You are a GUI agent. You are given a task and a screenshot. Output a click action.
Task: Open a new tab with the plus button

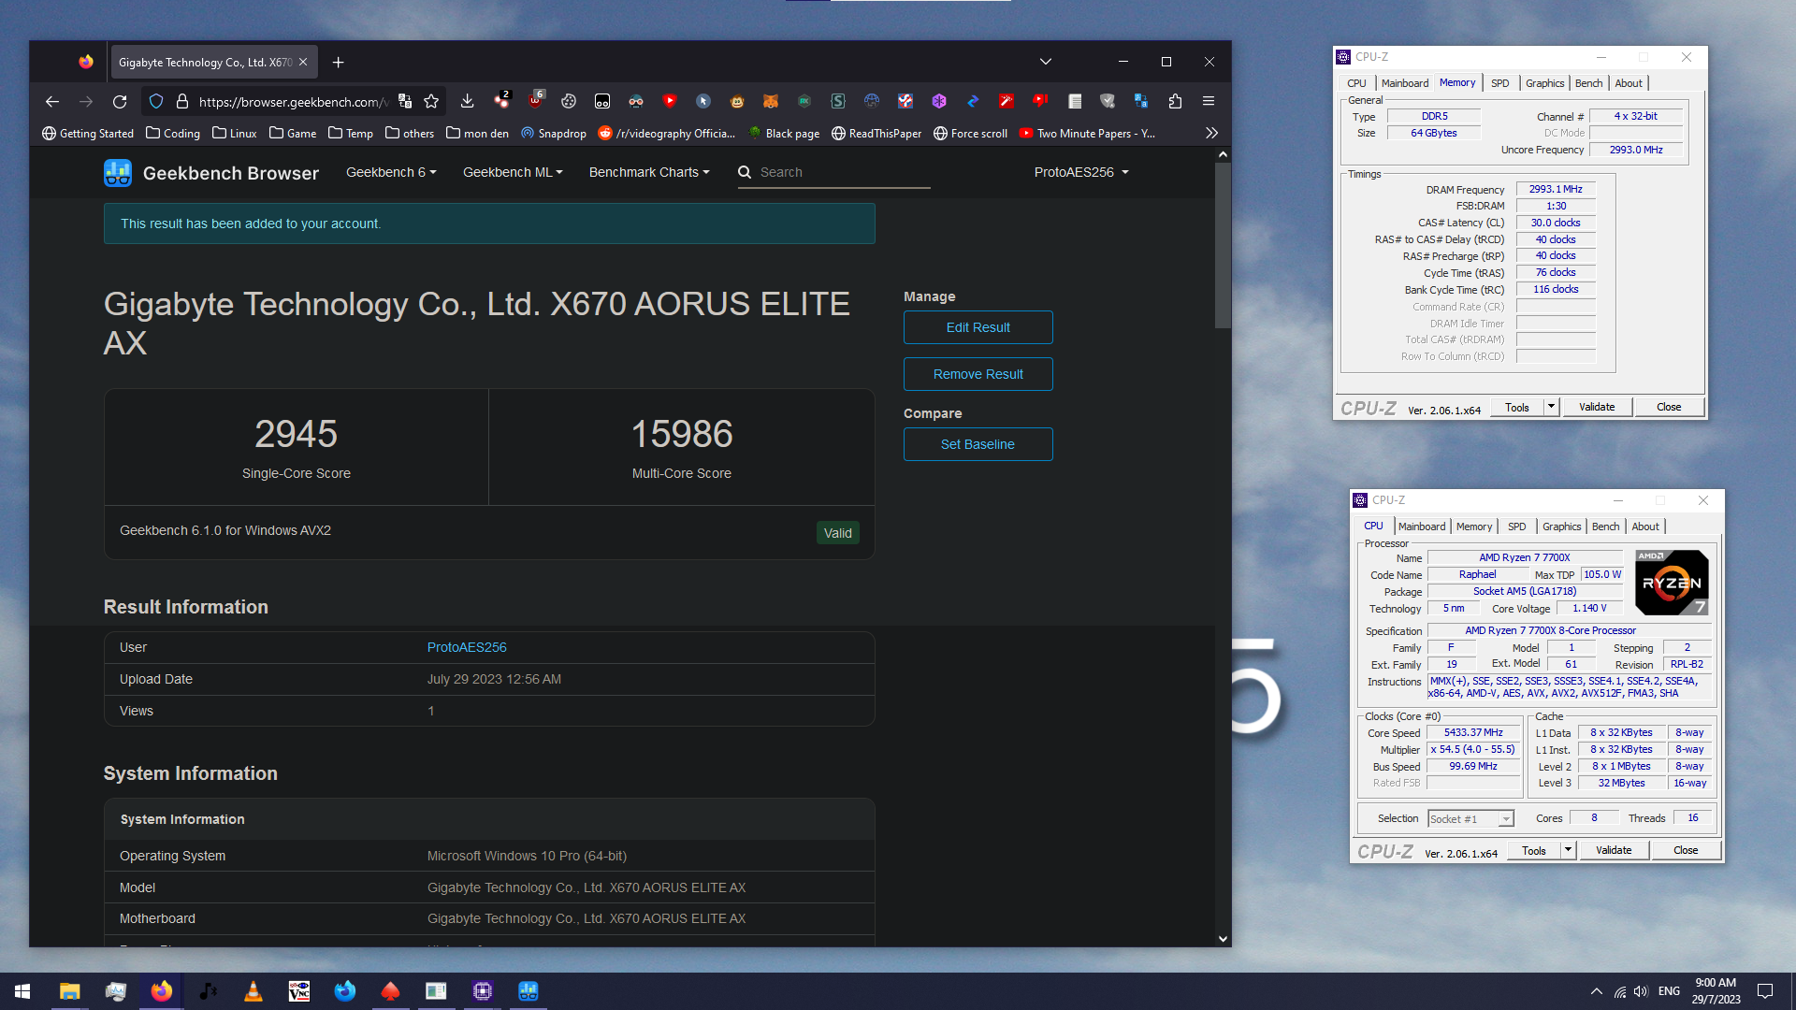(x=339, y=62)
